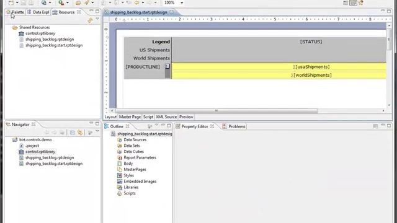Select the [STATUS] crosstab cell
The width and height of the screenshot is (397, 223).
click(311, 42)
